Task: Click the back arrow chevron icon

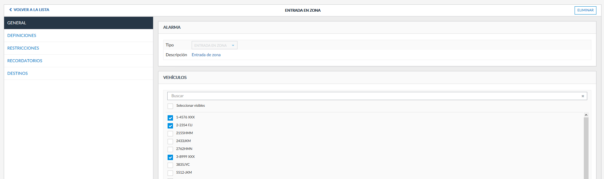Action: pos(10,10)
